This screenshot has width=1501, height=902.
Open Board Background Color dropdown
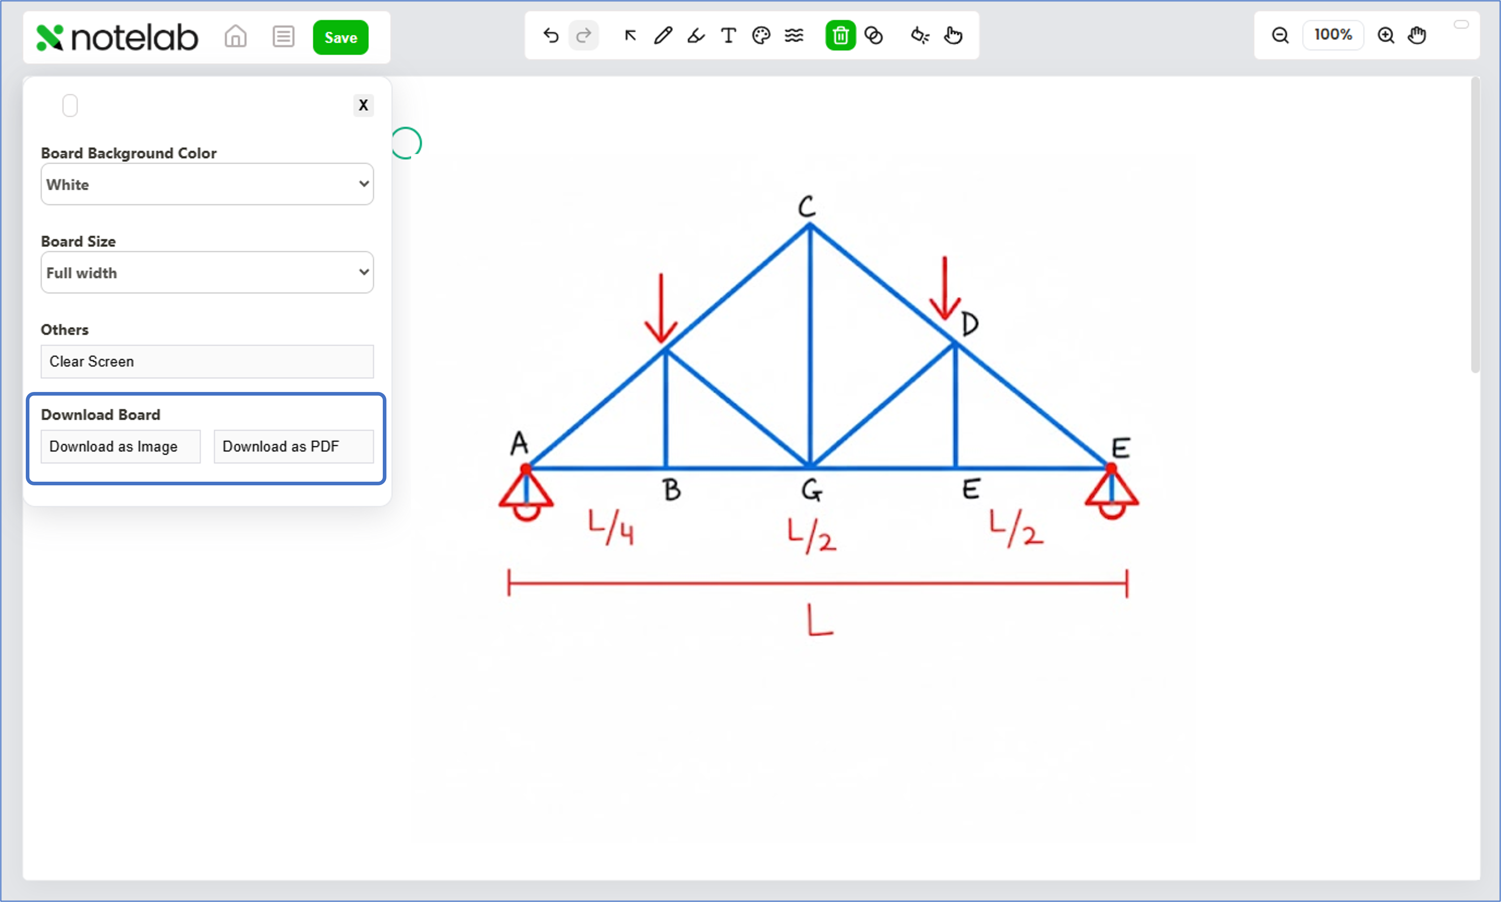[x=207, y=184]
